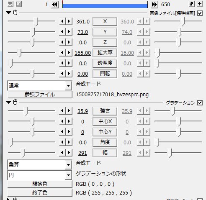Click the left 幅 slider handle
206x200 pixels.
point(23,153)
